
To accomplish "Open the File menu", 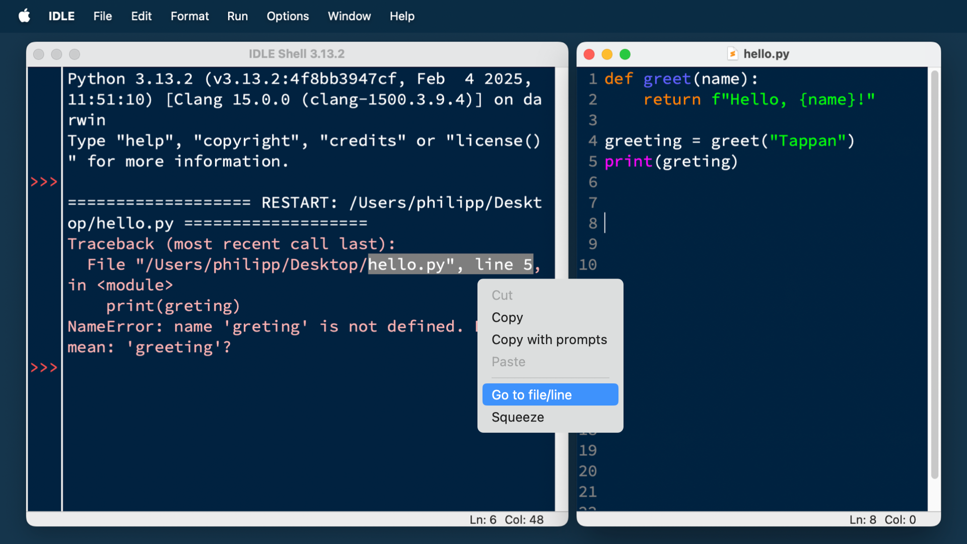I will 102,16.
